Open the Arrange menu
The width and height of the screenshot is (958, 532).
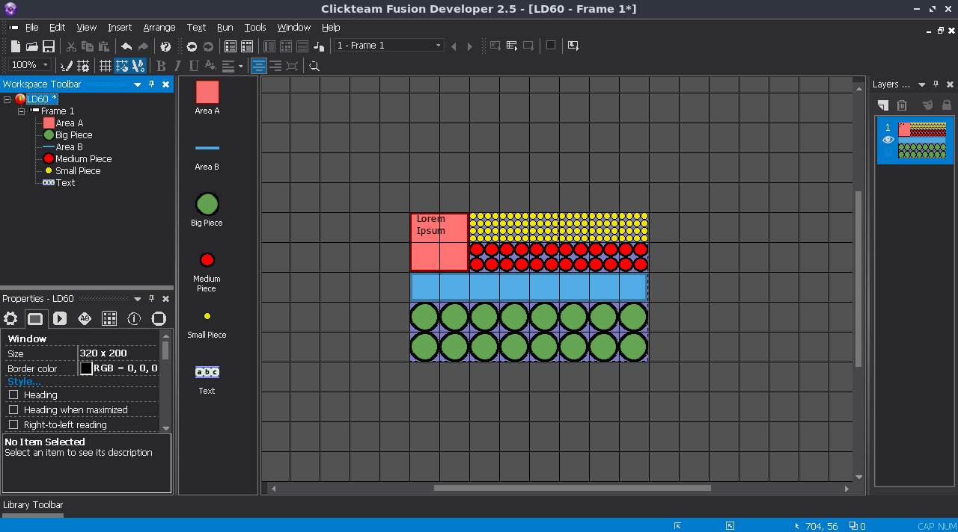(x=159, y=28)
